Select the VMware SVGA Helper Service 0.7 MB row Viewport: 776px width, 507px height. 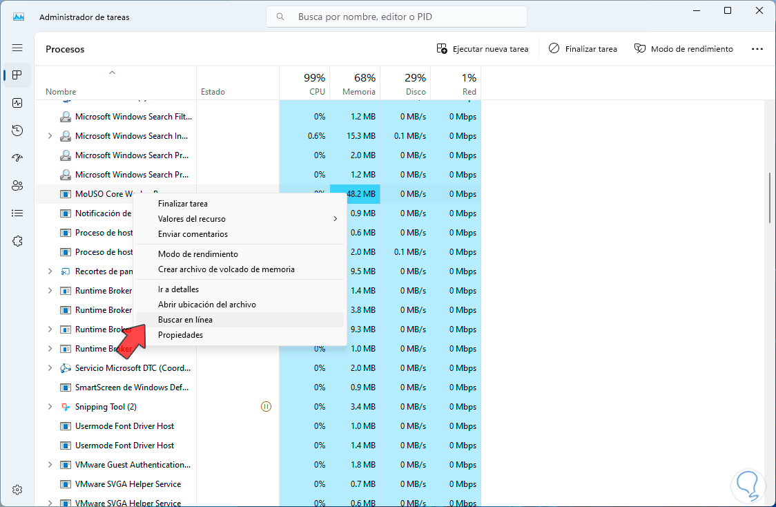[x=258, y=484]
